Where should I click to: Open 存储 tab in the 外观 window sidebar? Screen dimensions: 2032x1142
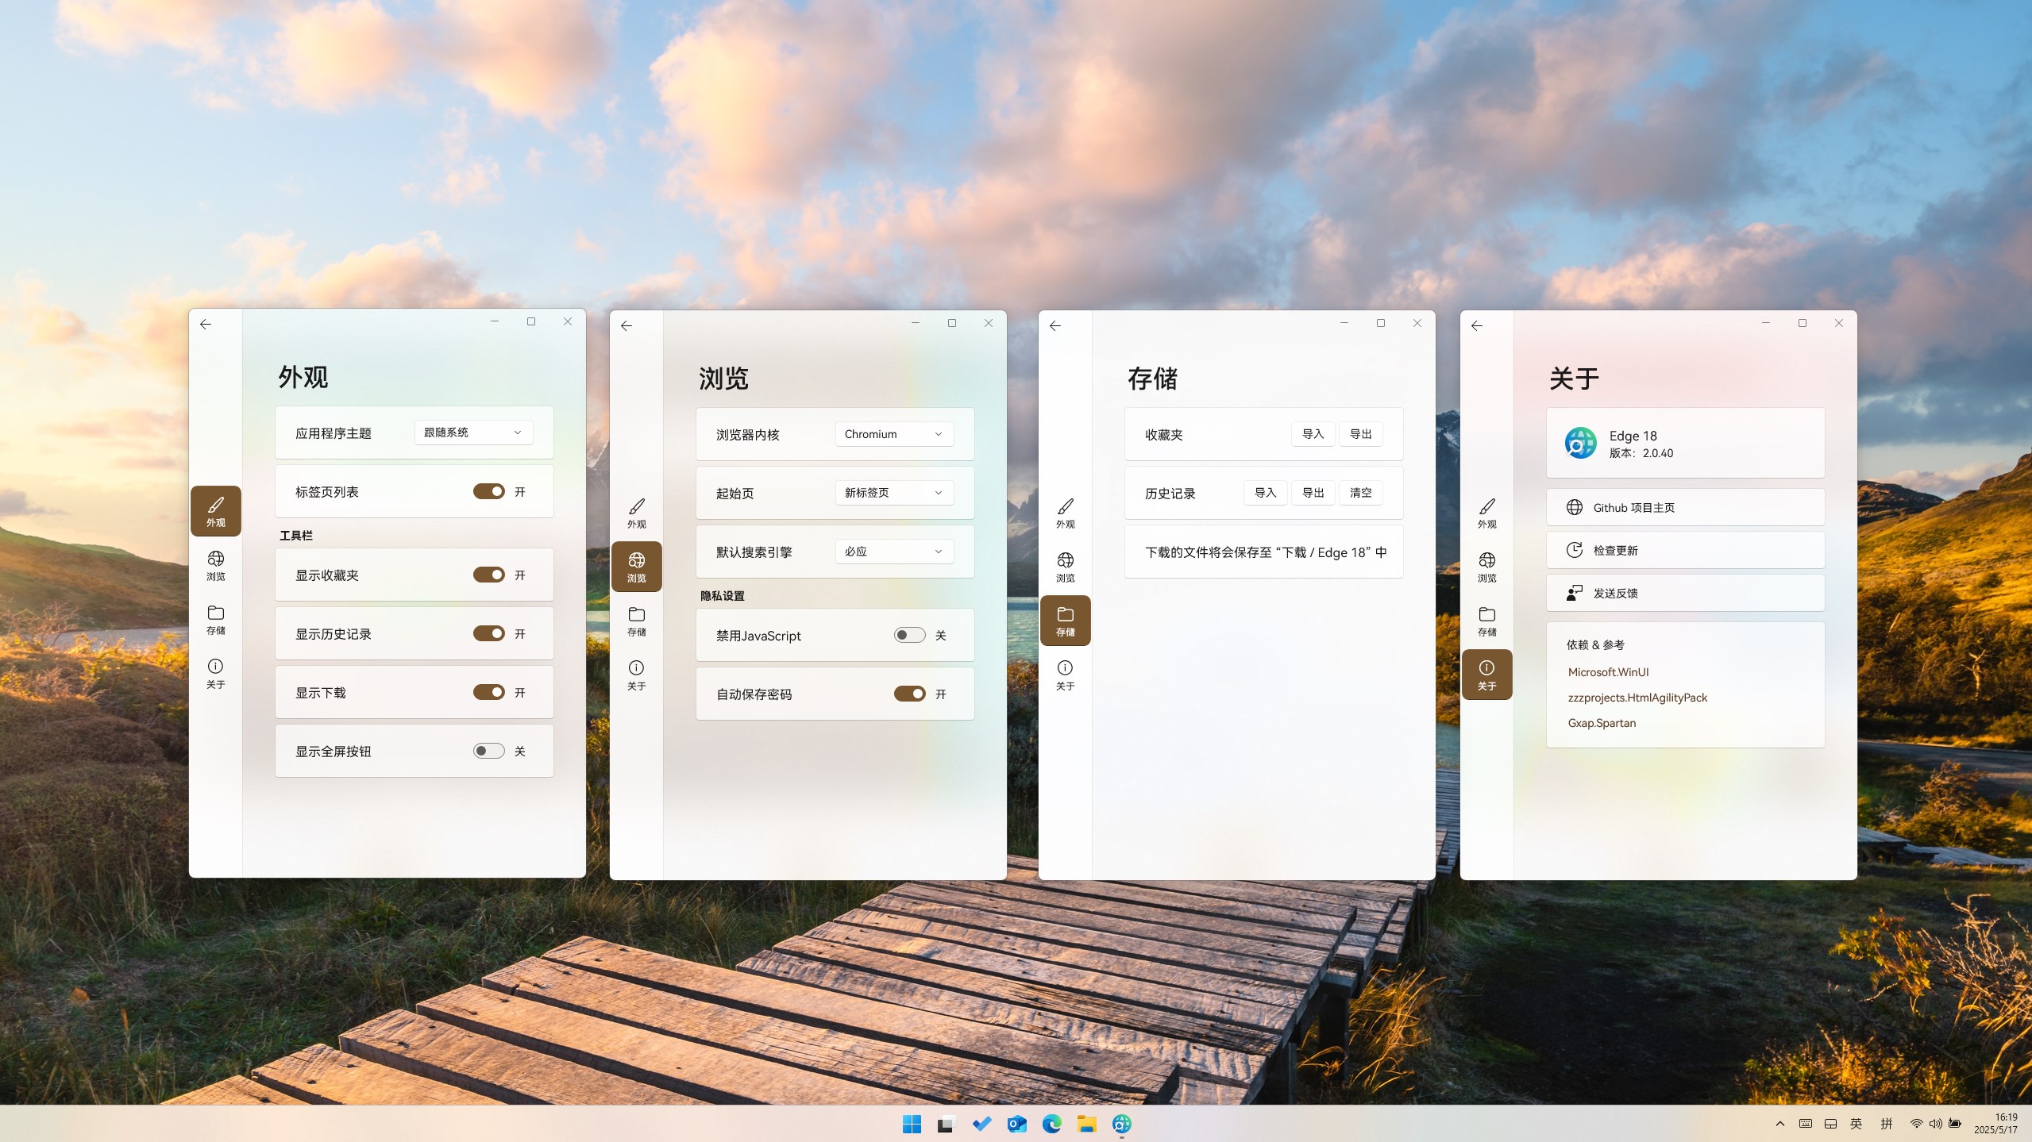[x=215, y=620]
